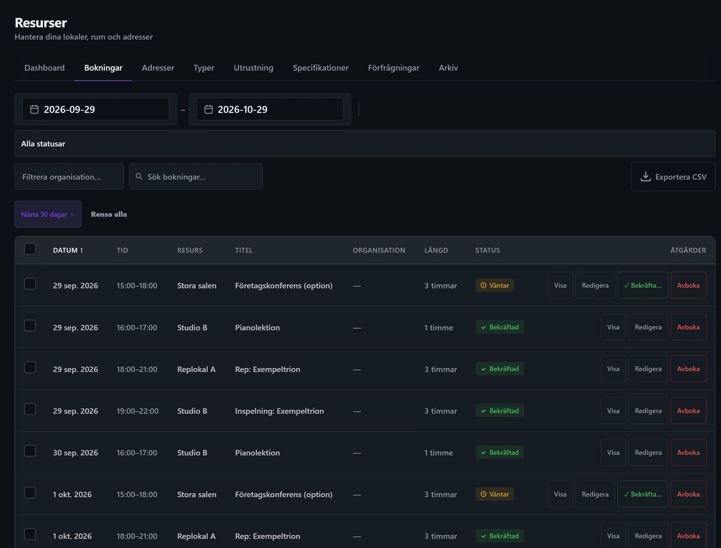Open the start date picker 2026-09-29
Screen dimensions: 721x548
(x=96, y=109)
